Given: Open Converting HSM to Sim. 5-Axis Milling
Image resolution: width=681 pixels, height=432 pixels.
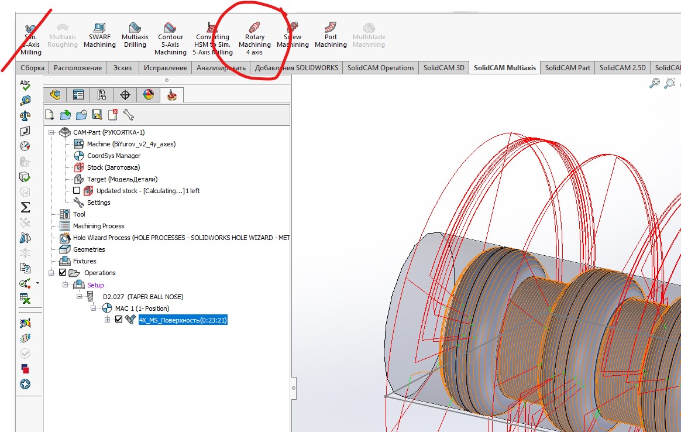Looking at the screenshot, I should coord(212,39).
